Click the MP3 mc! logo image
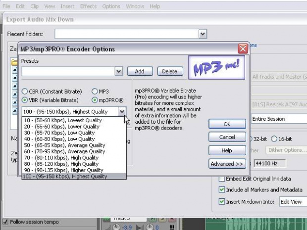The height and width of the screenshot is (230, 307). coord(216,68)
